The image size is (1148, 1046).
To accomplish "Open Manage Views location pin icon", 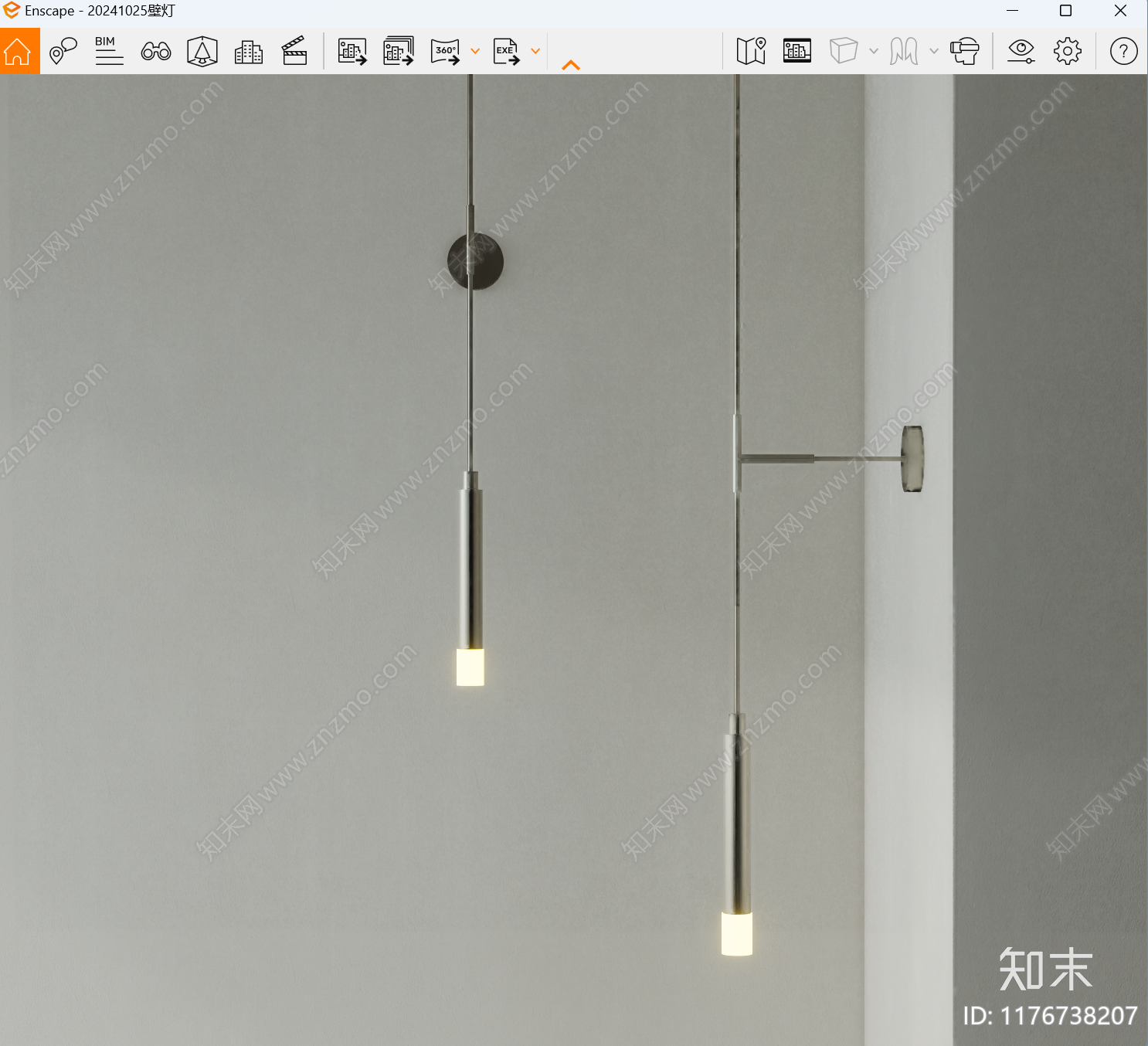I will (63, 51).
